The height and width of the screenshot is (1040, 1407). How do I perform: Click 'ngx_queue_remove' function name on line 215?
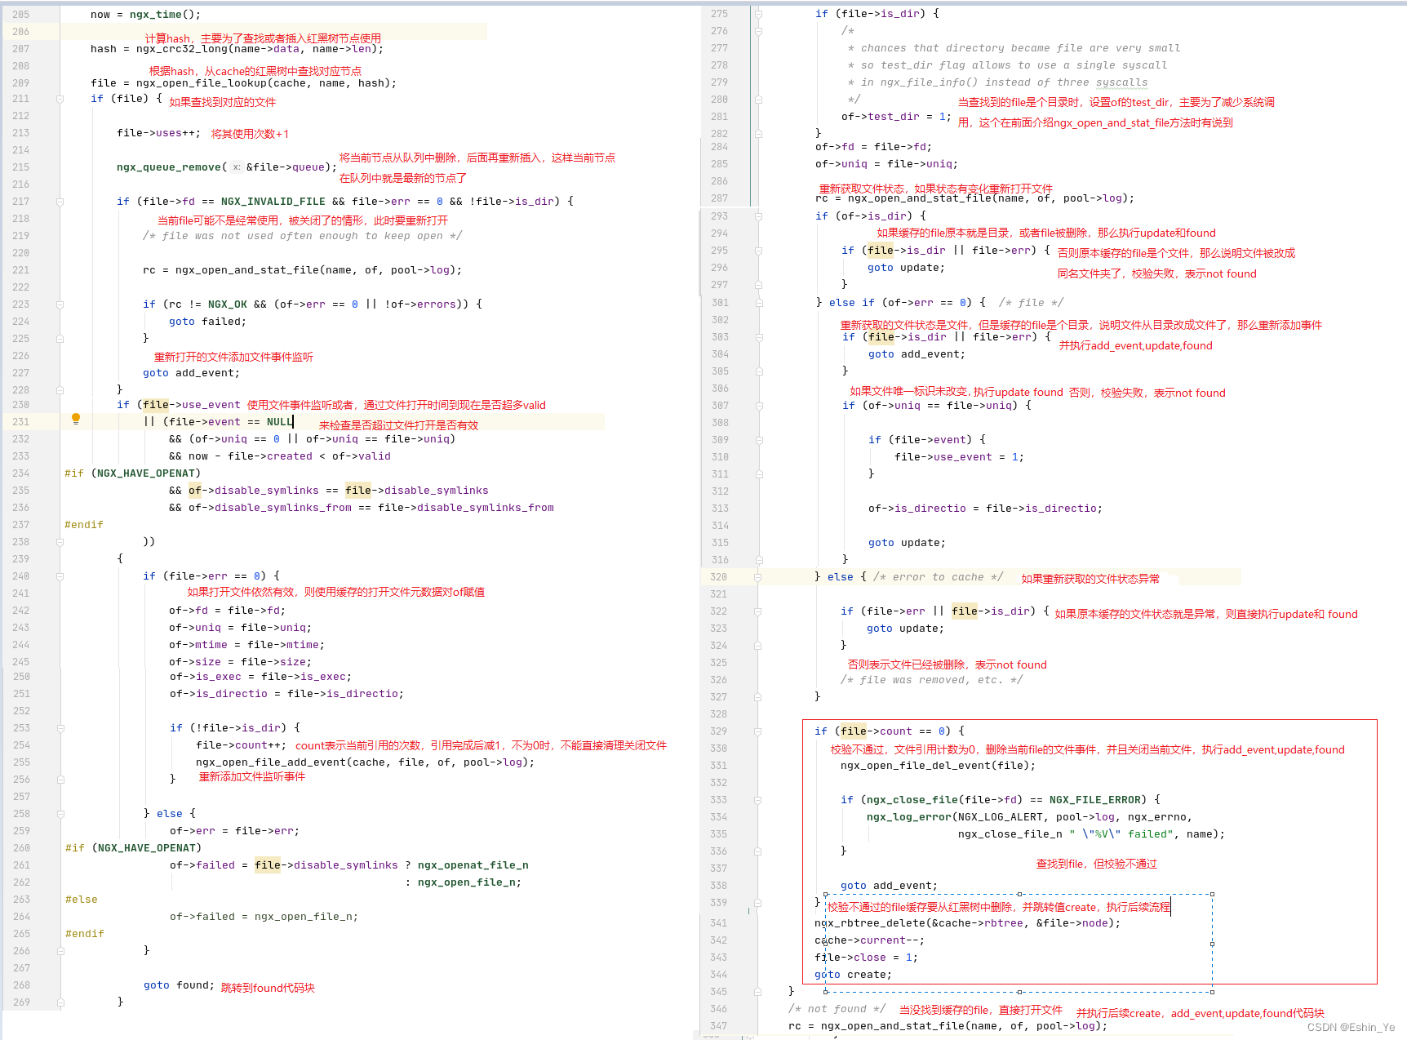169,167
